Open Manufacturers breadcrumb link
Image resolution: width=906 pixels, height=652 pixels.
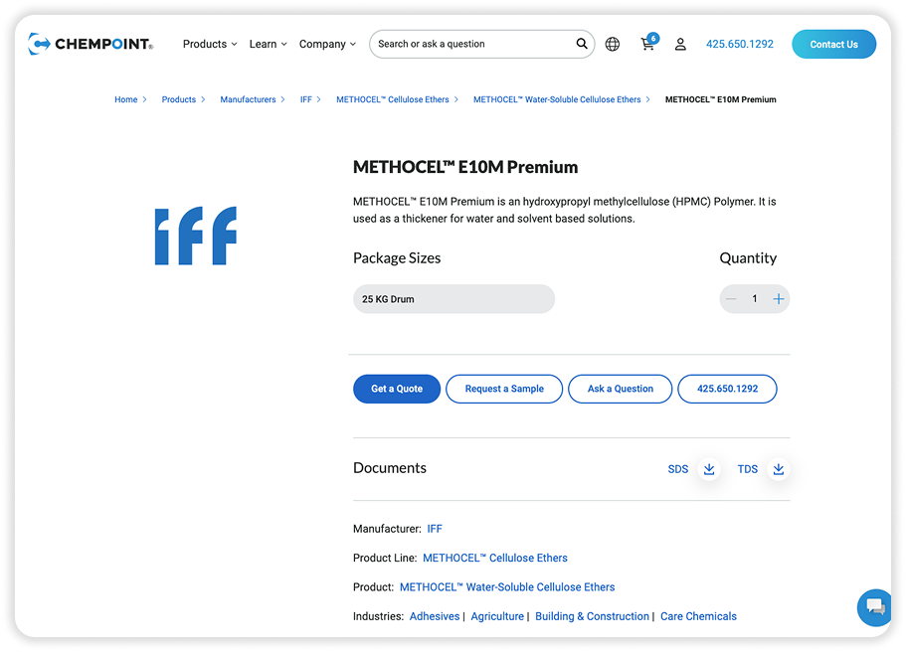coord(248,99)
